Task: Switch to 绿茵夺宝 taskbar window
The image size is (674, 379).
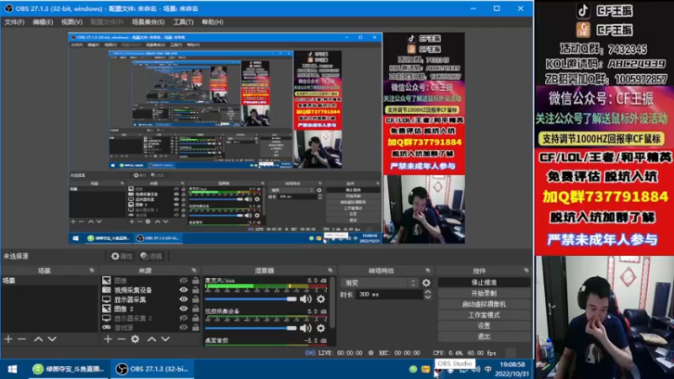Action: tap(69, 369)
